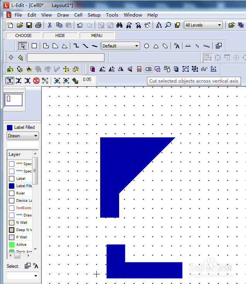Click the binoculars Find icon
This screenshot has width=246, height=284.
120,25
